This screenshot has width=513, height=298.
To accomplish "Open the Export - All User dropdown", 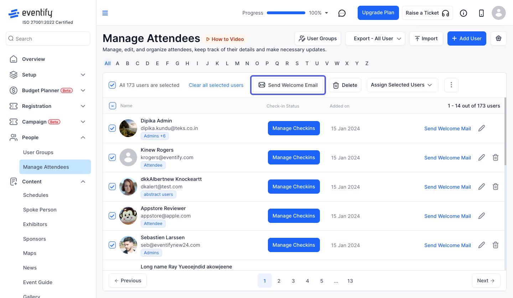I will click(375, 38).
